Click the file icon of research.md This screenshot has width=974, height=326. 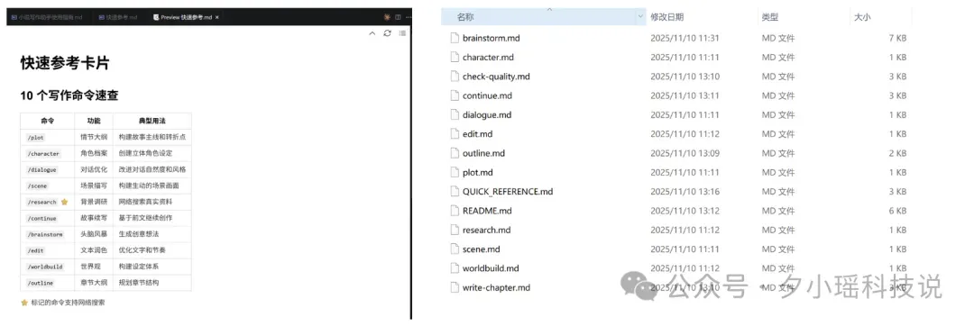454,230
